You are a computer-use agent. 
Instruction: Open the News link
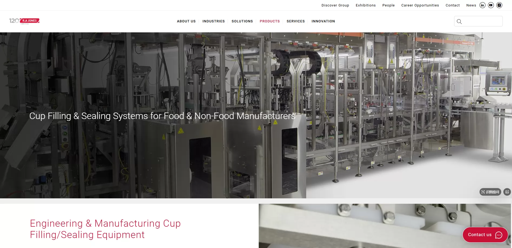(471, 5)
